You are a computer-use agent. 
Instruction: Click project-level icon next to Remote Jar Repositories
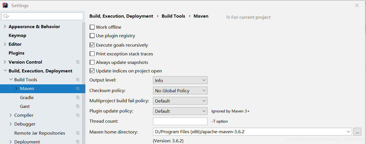pyautogui.click(x=78, y=133)
